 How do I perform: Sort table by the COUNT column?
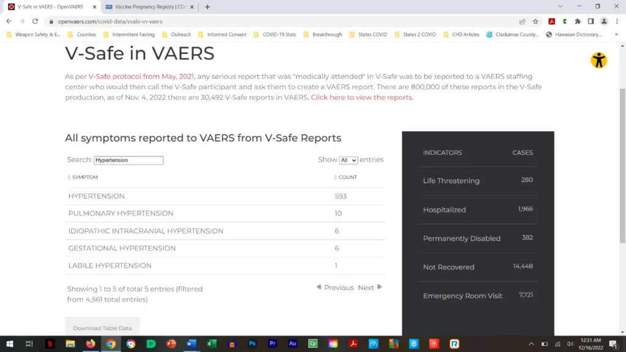tap(347, 177)
